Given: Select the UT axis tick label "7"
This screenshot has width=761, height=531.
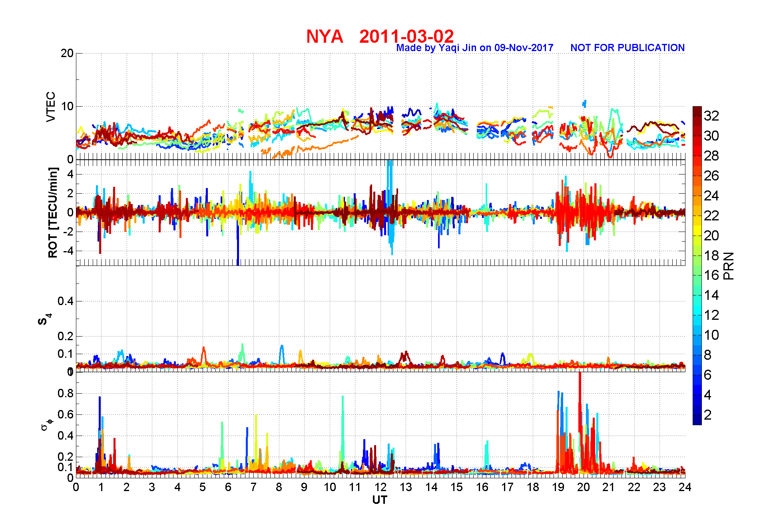Looking at the screenshot, I should [253, 487].
